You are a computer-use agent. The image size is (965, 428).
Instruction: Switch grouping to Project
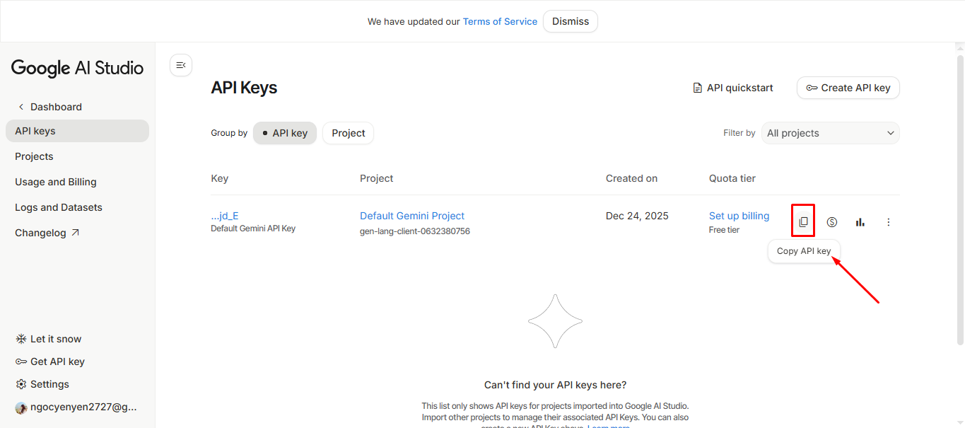pyautogui.click(x=349, y=133)
